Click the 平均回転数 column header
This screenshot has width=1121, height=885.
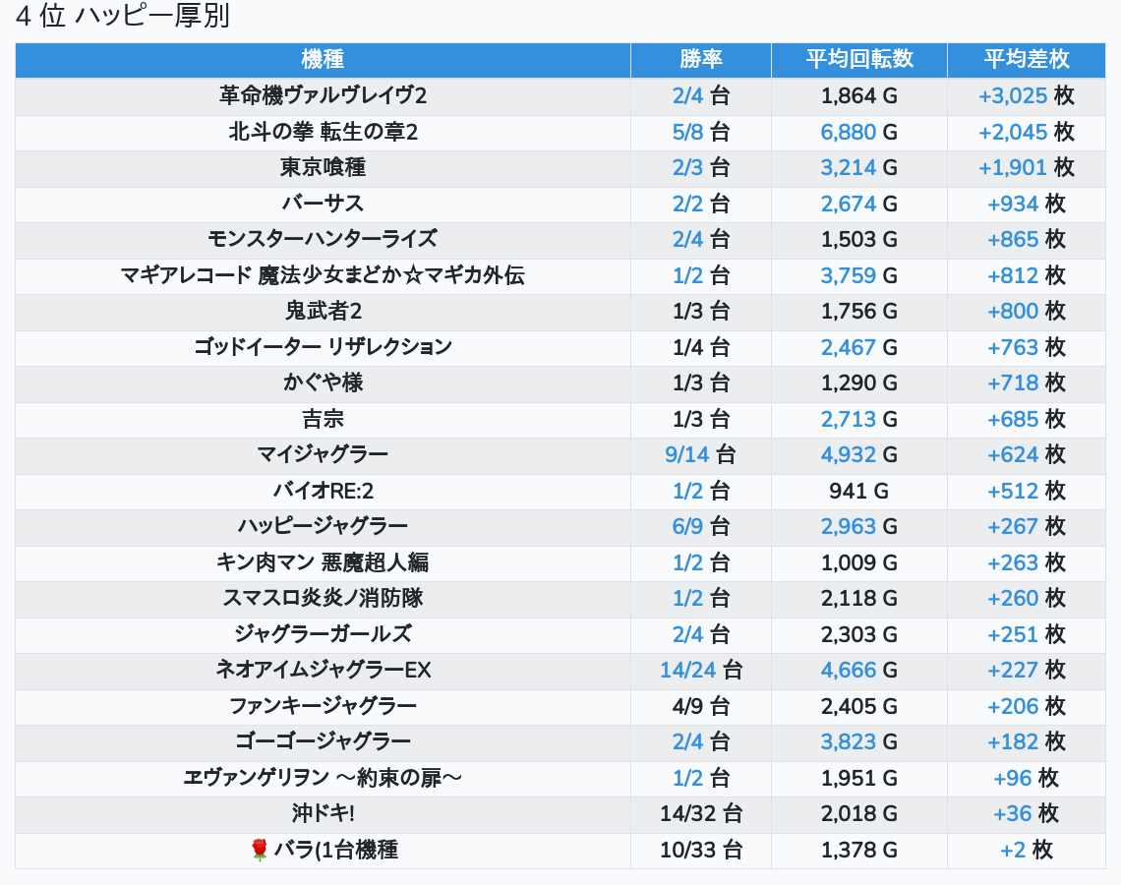(858, 59)
